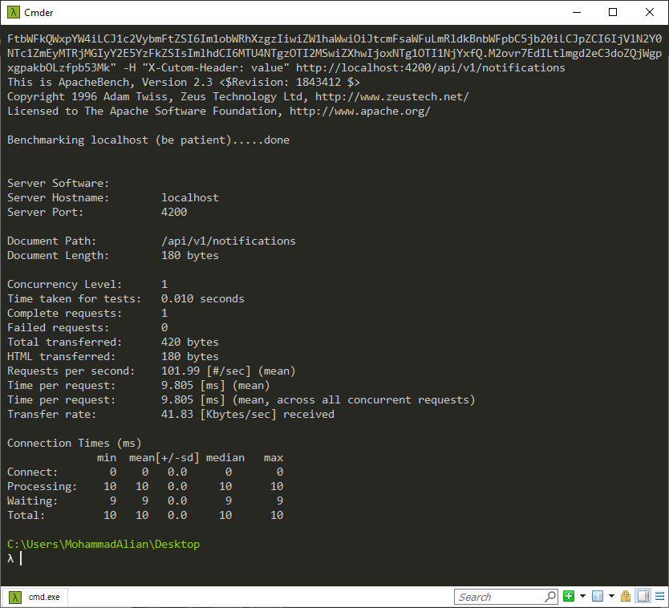Click the http://www.zeustech.net/ link
The width and height of the screenshot is (669, 608).
[391, 97]
